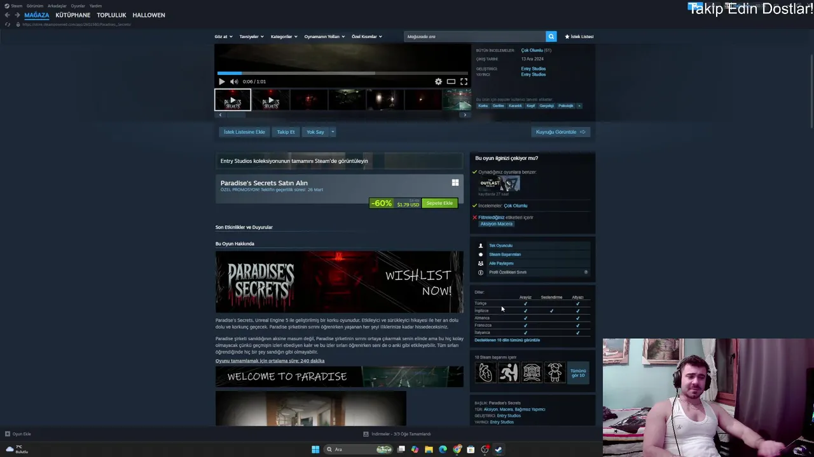Open the dropdown arrow next to Yok Say

333,132
